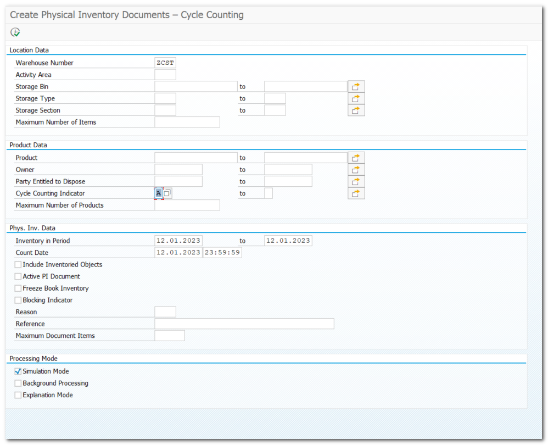The height and width of the screenshot is (445, 548).
Task: Click the Reference input field
Action: 244,324
